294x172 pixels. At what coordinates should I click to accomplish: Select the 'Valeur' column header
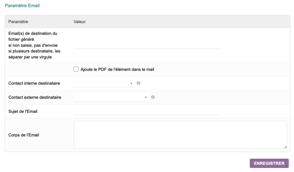(x=80, y=22)
